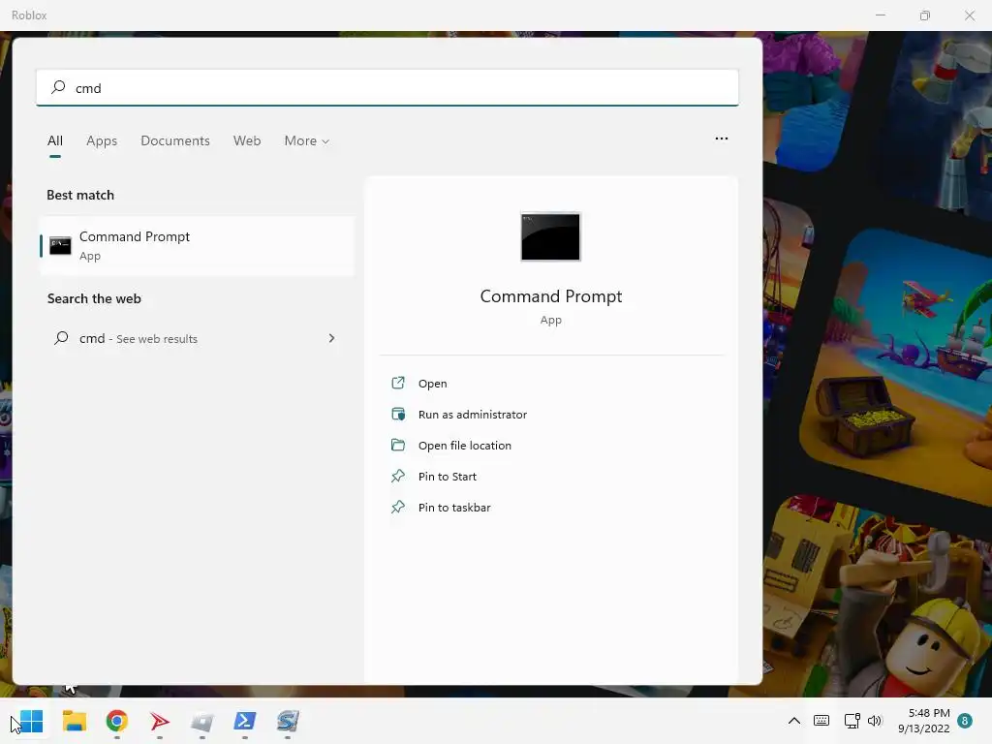The width and height of the screenshot is (992, 744).
Task: Minimize the Roblox window
Action: pyautogui.click(x=880, y=15)
